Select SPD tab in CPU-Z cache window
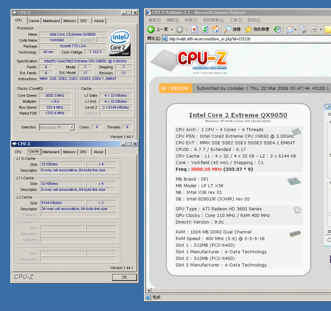 pos(83,152)
